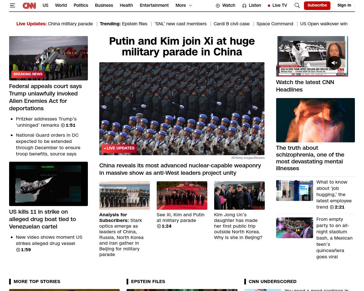Image resolution: width=364 pixels, height=291 pixels.
Task: Select Business in the navigation
Action: click(x=104, y=5)
